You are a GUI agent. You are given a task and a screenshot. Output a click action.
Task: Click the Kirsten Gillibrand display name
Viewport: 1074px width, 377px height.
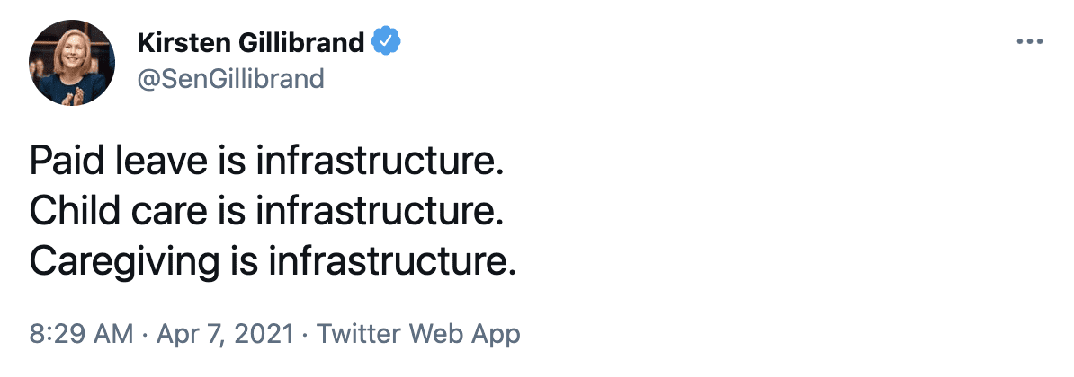251,43
